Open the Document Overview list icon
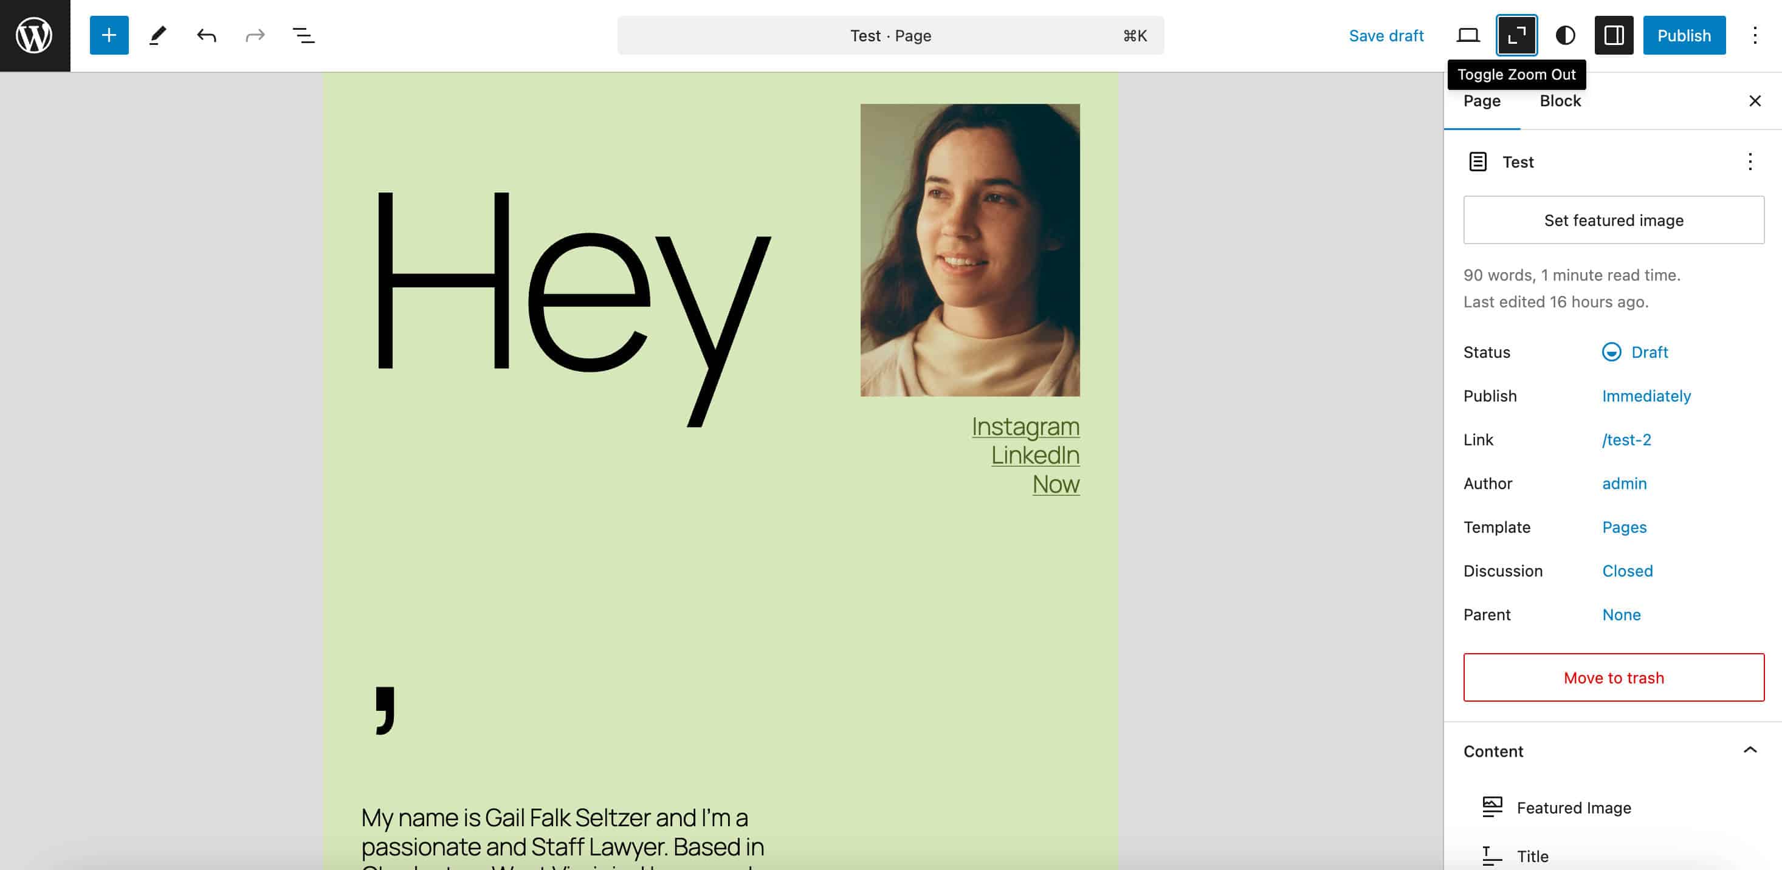 (x=303, y=35)
